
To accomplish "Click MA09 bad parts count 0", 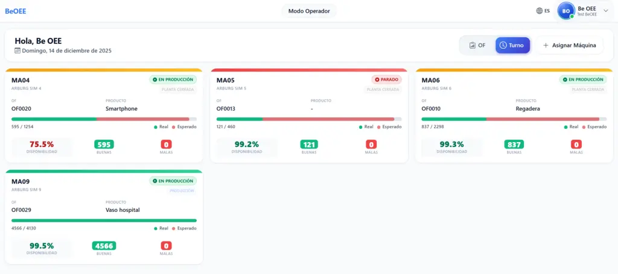I will tap(166, 246).
